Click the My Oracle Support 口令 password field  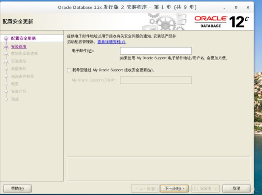tap(156, 80)
